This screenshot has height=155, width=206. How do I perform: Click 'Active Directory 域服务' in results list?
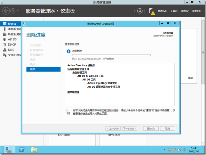coord(81,65)
